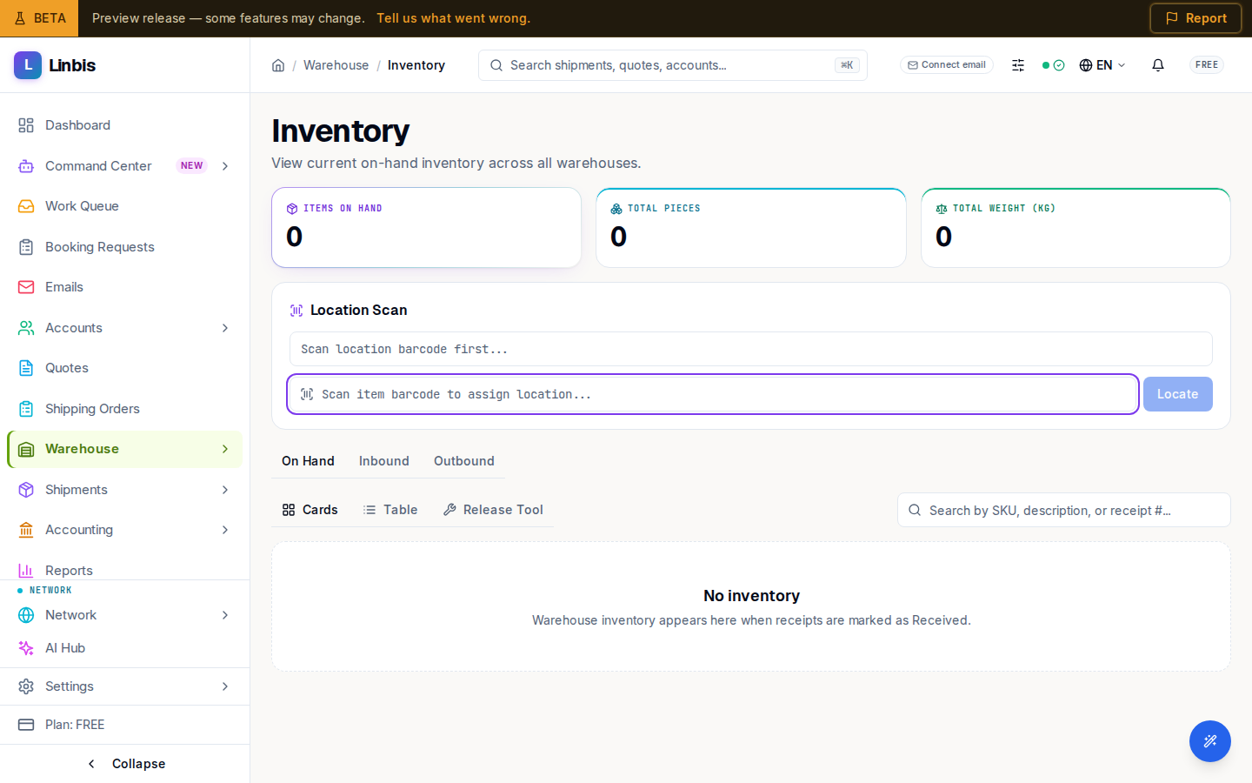Viewport: 1252px width, 783px height.
Task: Click the Plan: FREE card icon
Action: tap(26, 725)
